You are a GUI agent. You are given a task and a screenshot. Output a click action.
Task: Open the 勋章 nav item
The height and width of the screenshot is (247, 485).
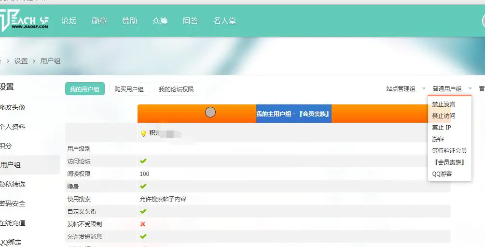(99, 21)
